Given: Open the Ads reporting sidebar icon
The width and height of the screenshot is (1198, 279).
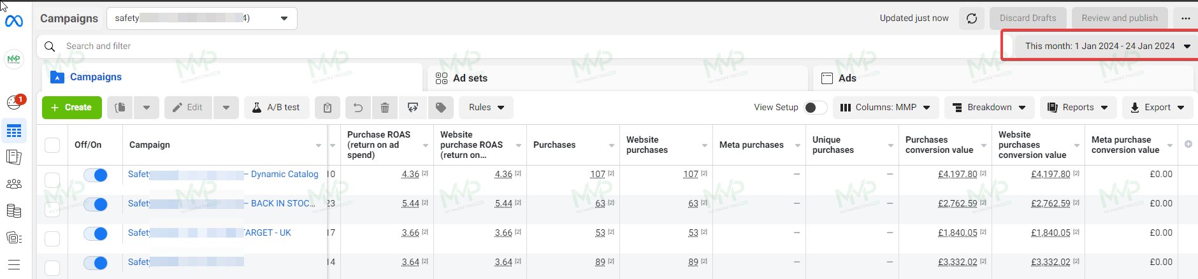Looking at the screenshot, I should point(14,157).
